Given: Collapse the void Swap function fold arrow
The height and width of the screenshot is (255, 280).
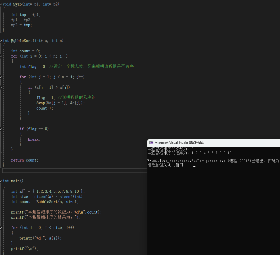Looking at the screenshot, I should coord(1,4).
